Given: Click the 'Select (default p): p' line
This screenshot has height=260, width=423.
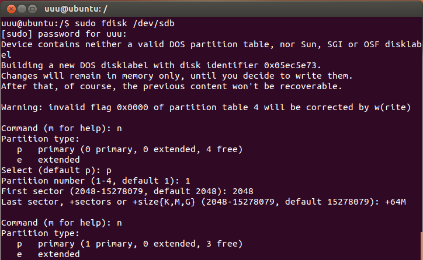Looking at the screenshot, I should click(x=56, y=170).
